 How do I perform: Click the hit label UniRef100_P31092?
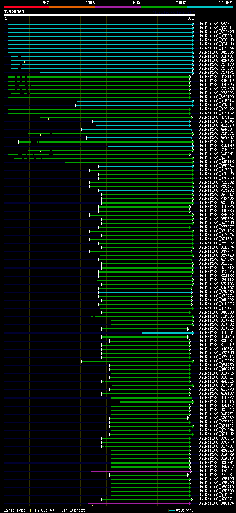point(216,182)
